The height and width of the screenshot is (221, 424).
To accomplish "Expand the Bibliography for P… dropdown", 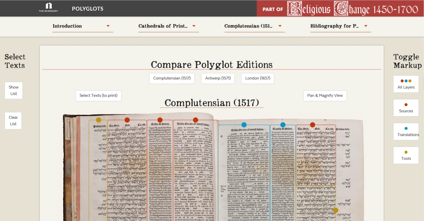I will [x=341, y=26].
